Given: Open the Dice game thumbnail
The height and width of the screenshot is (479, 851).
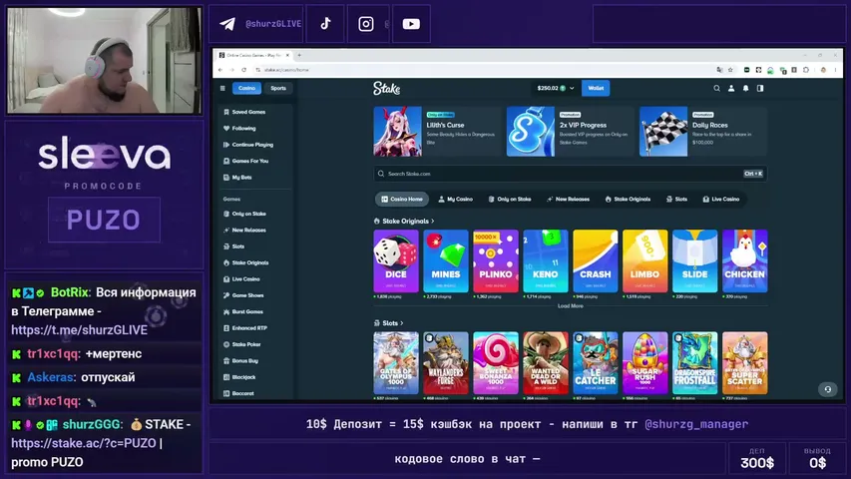Looking at the screenshot, I should pyautogui.click(x=396, y=261).
